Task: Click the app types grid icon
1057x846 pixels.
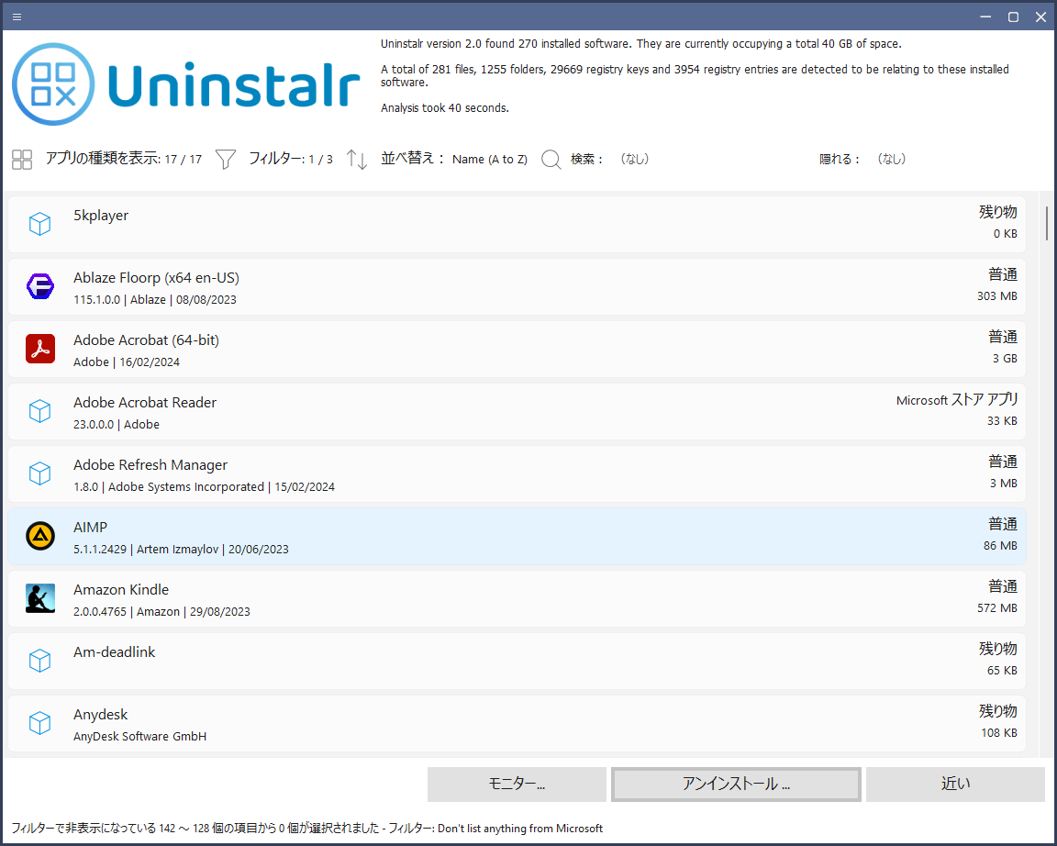Action: (x=22, y=160)
